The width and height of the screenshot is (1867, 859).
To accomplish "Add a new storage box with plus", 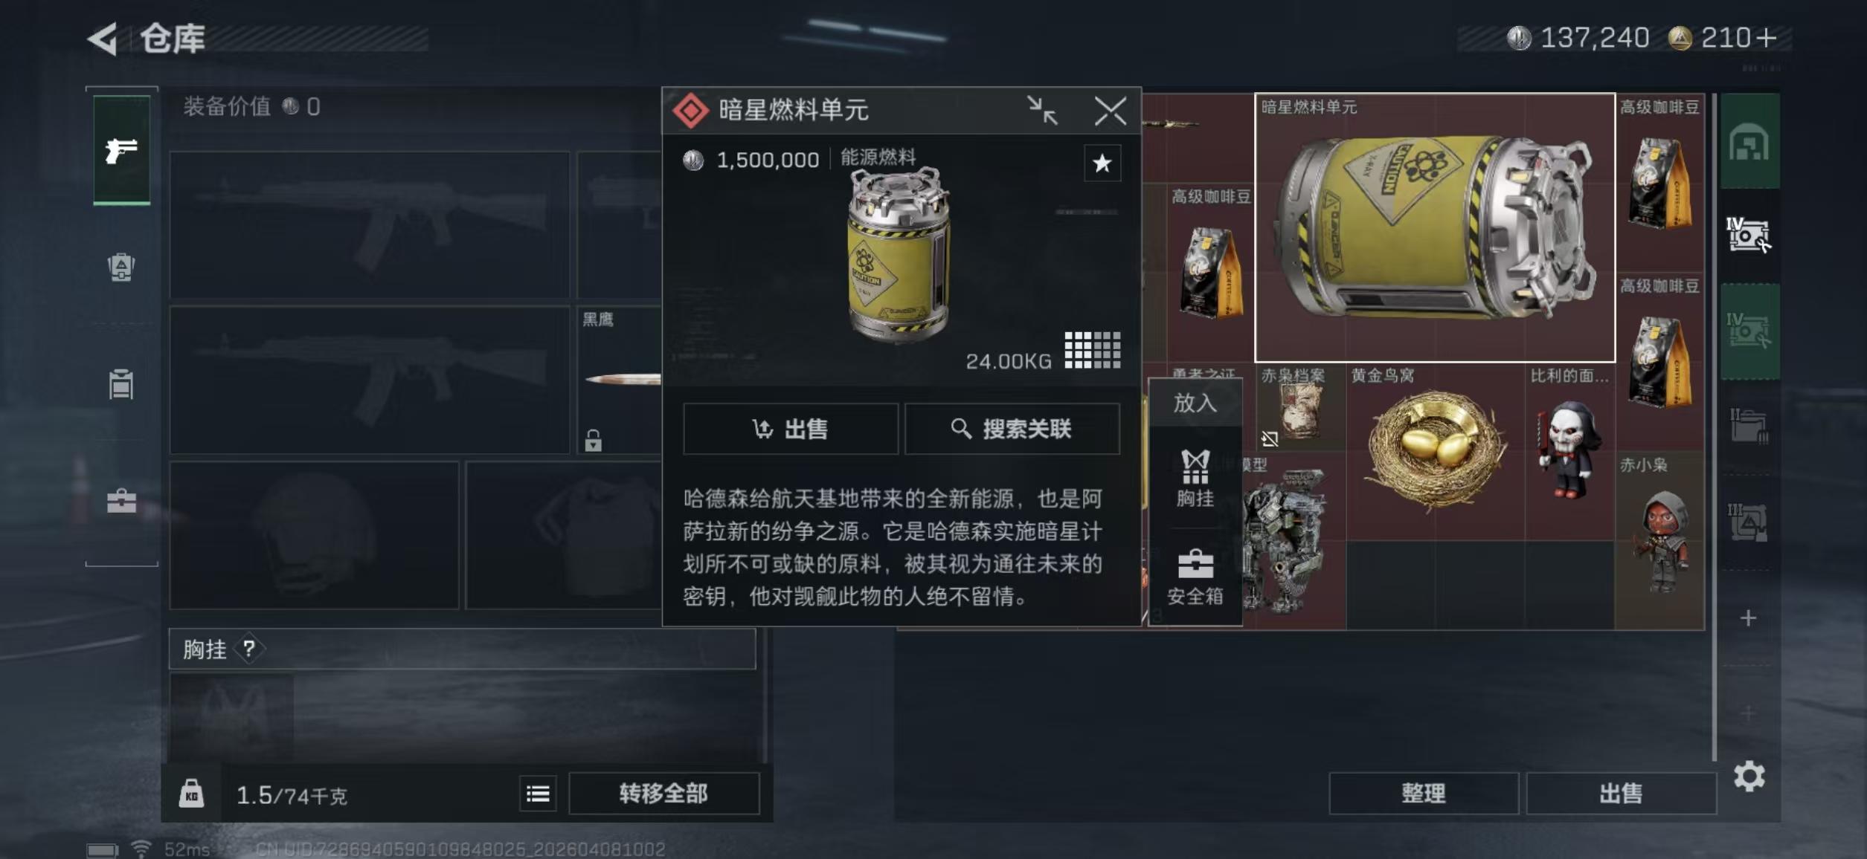I will click(1748, 617).
